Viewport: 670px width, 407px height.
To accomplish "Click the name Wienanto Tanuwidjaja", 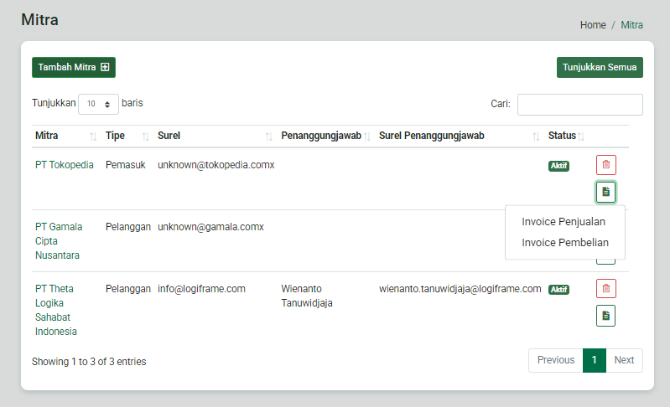I will (307, 296).
